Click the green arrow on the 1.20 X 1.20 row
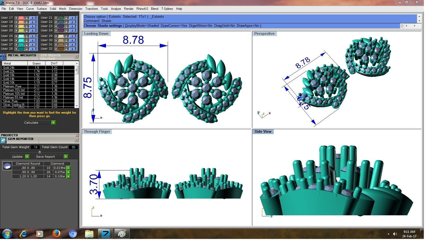Viewport: 426px width, 240px height. [68, 177]
